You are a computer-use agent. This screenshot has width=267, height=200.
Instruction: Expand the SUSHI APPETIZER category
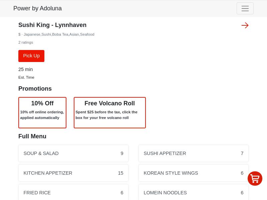pyautogui.click(x=194, y=153)
